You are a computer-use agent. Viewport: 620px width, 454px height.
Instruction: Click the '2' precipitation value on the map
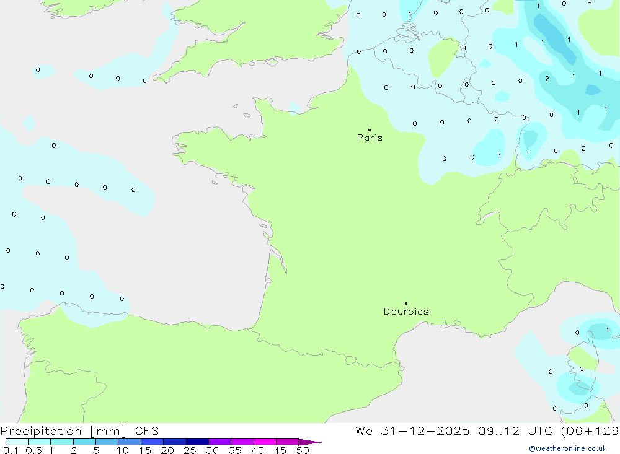(x=547, y=79)
